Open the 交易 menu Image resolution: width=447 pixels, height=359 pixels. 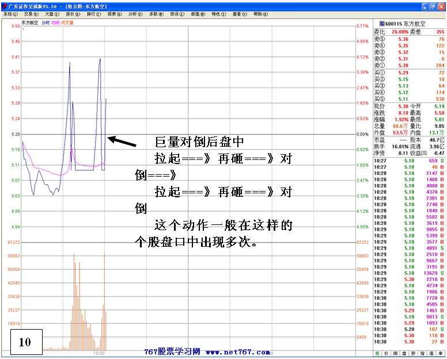pos(31,14)
